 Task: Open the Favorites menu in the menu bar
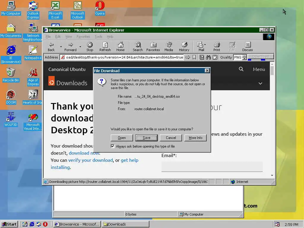pos(83,37)
